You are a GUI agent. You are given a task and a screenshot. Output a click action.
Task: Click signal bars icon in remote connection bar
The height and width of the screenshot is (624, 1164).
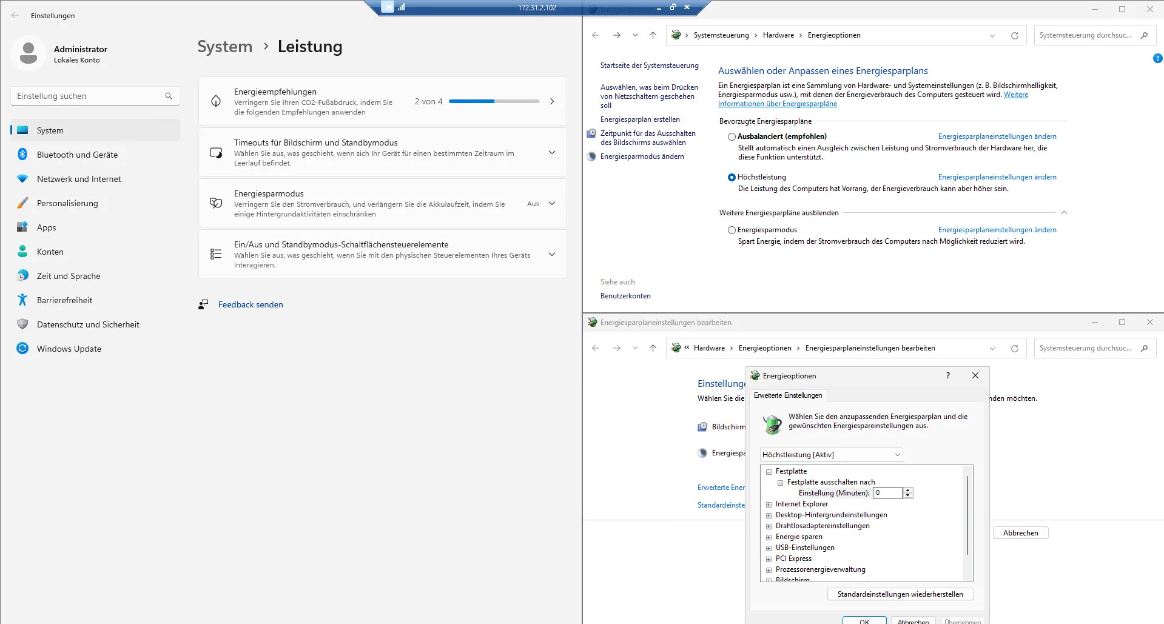pos(402,7)
